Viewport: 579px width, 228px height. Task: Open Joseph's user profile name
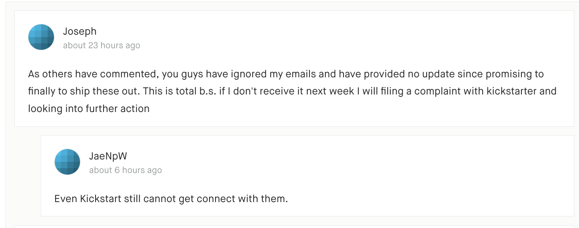click(x=80, y=31)
